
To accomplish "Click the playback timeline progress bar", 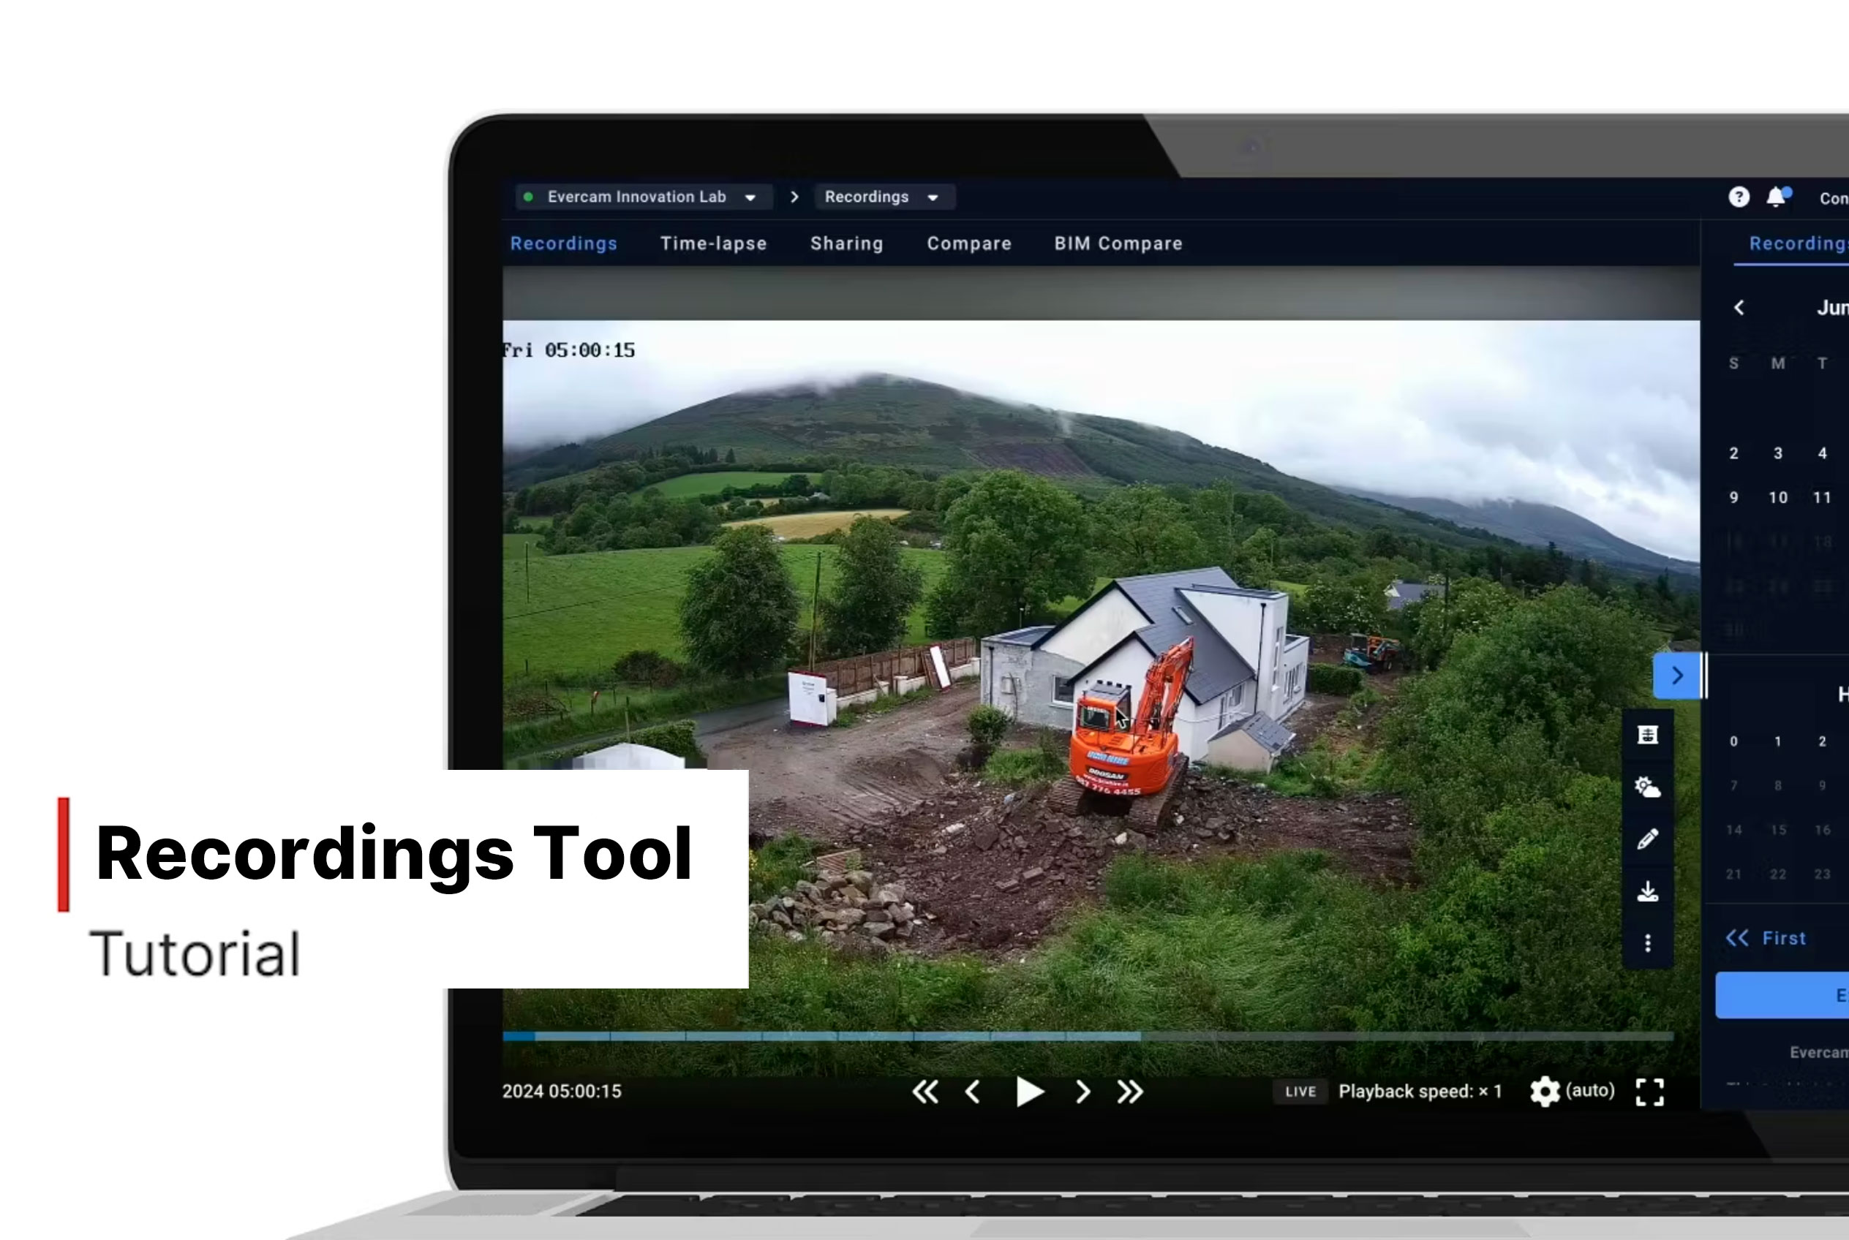I will (x=1088, y=1036).
